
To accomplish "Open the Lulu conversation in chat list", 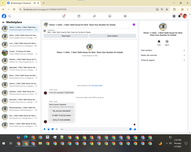I will (x=20, y=45).
